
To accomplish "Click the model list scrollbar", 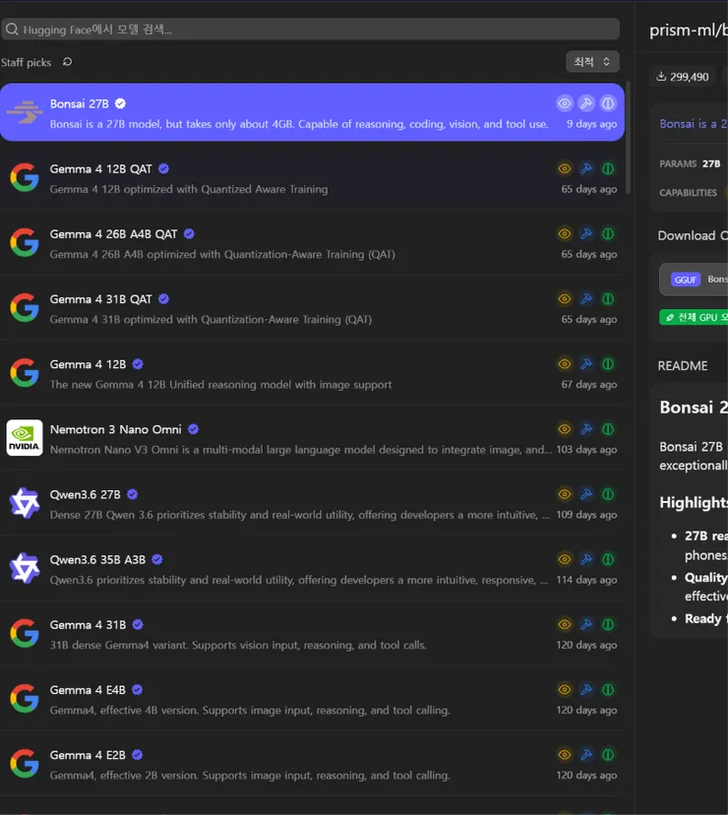I will (628, 138).
